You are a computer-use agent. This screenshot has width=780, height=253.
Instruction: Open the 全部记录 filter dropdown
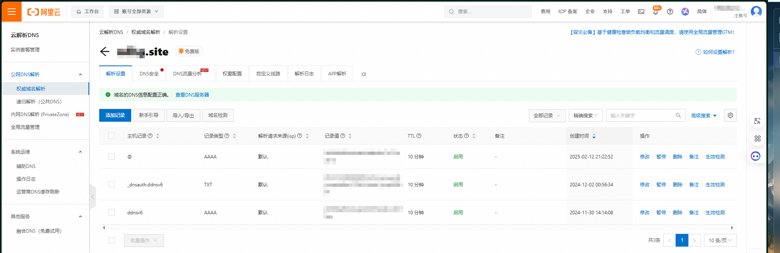(547, 115)
